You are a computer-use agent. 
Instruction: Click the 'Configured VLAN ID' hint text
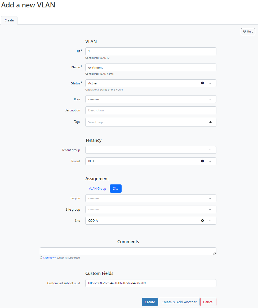[x=97, y=58]
